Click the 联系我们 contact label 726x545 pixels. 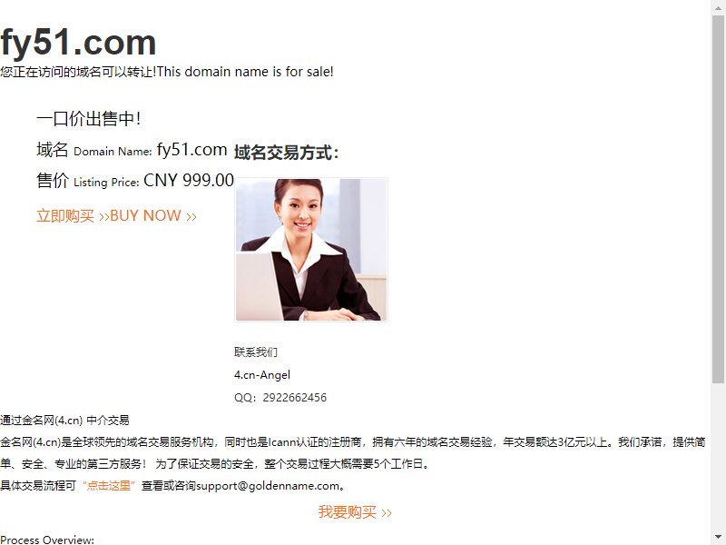coord(256,352)
